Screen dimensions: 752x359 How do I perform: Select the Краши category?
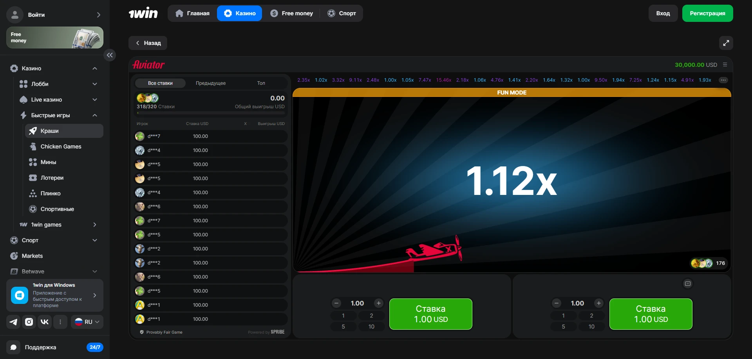64,131
